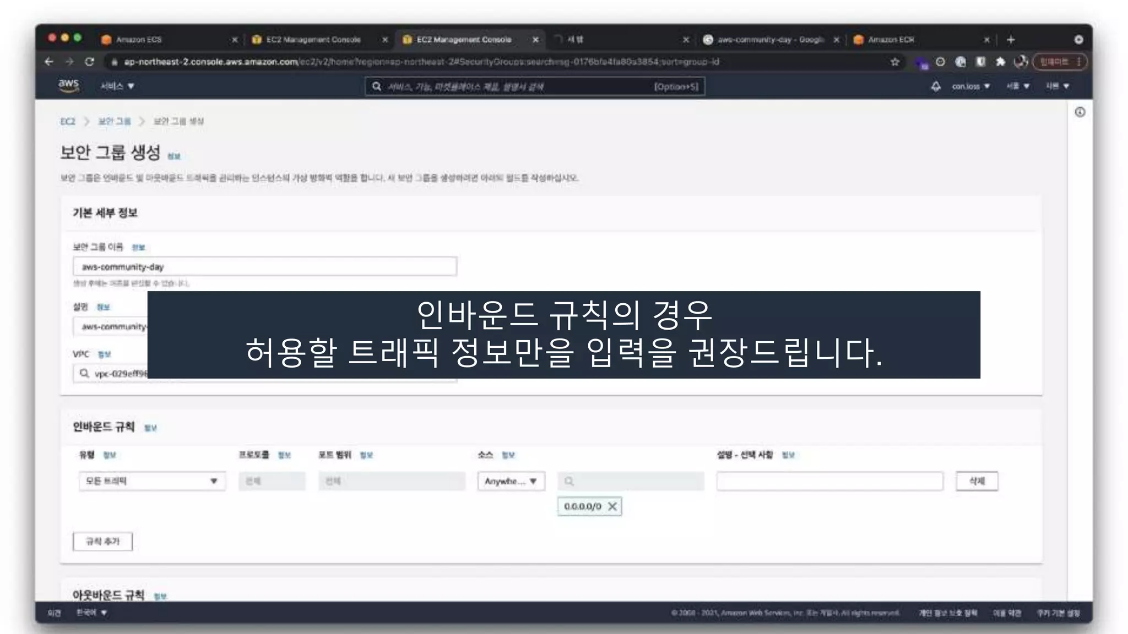Viewport: 1128px width, 634px height.
Task: Click the magnifier in the VPC field
Action: coord(84,374)
